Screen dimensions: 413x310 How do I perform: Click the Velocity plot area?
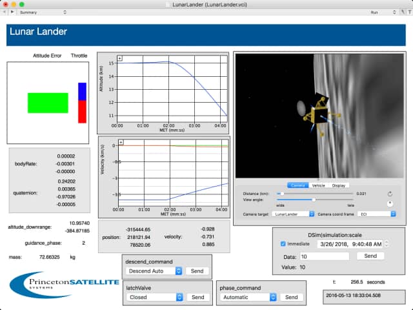point(174,174)
